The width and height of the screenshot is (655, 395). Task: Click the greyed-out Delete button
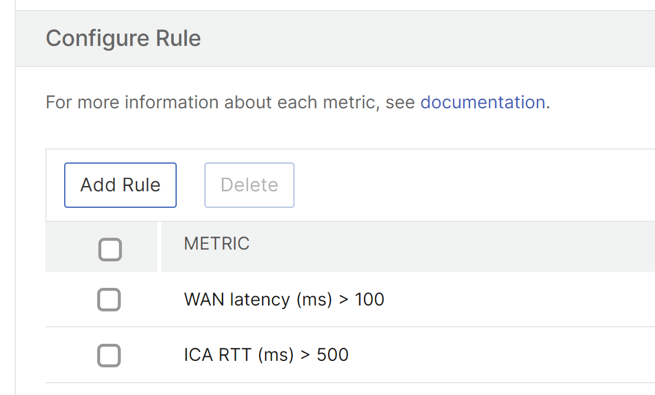pos(249,185)
